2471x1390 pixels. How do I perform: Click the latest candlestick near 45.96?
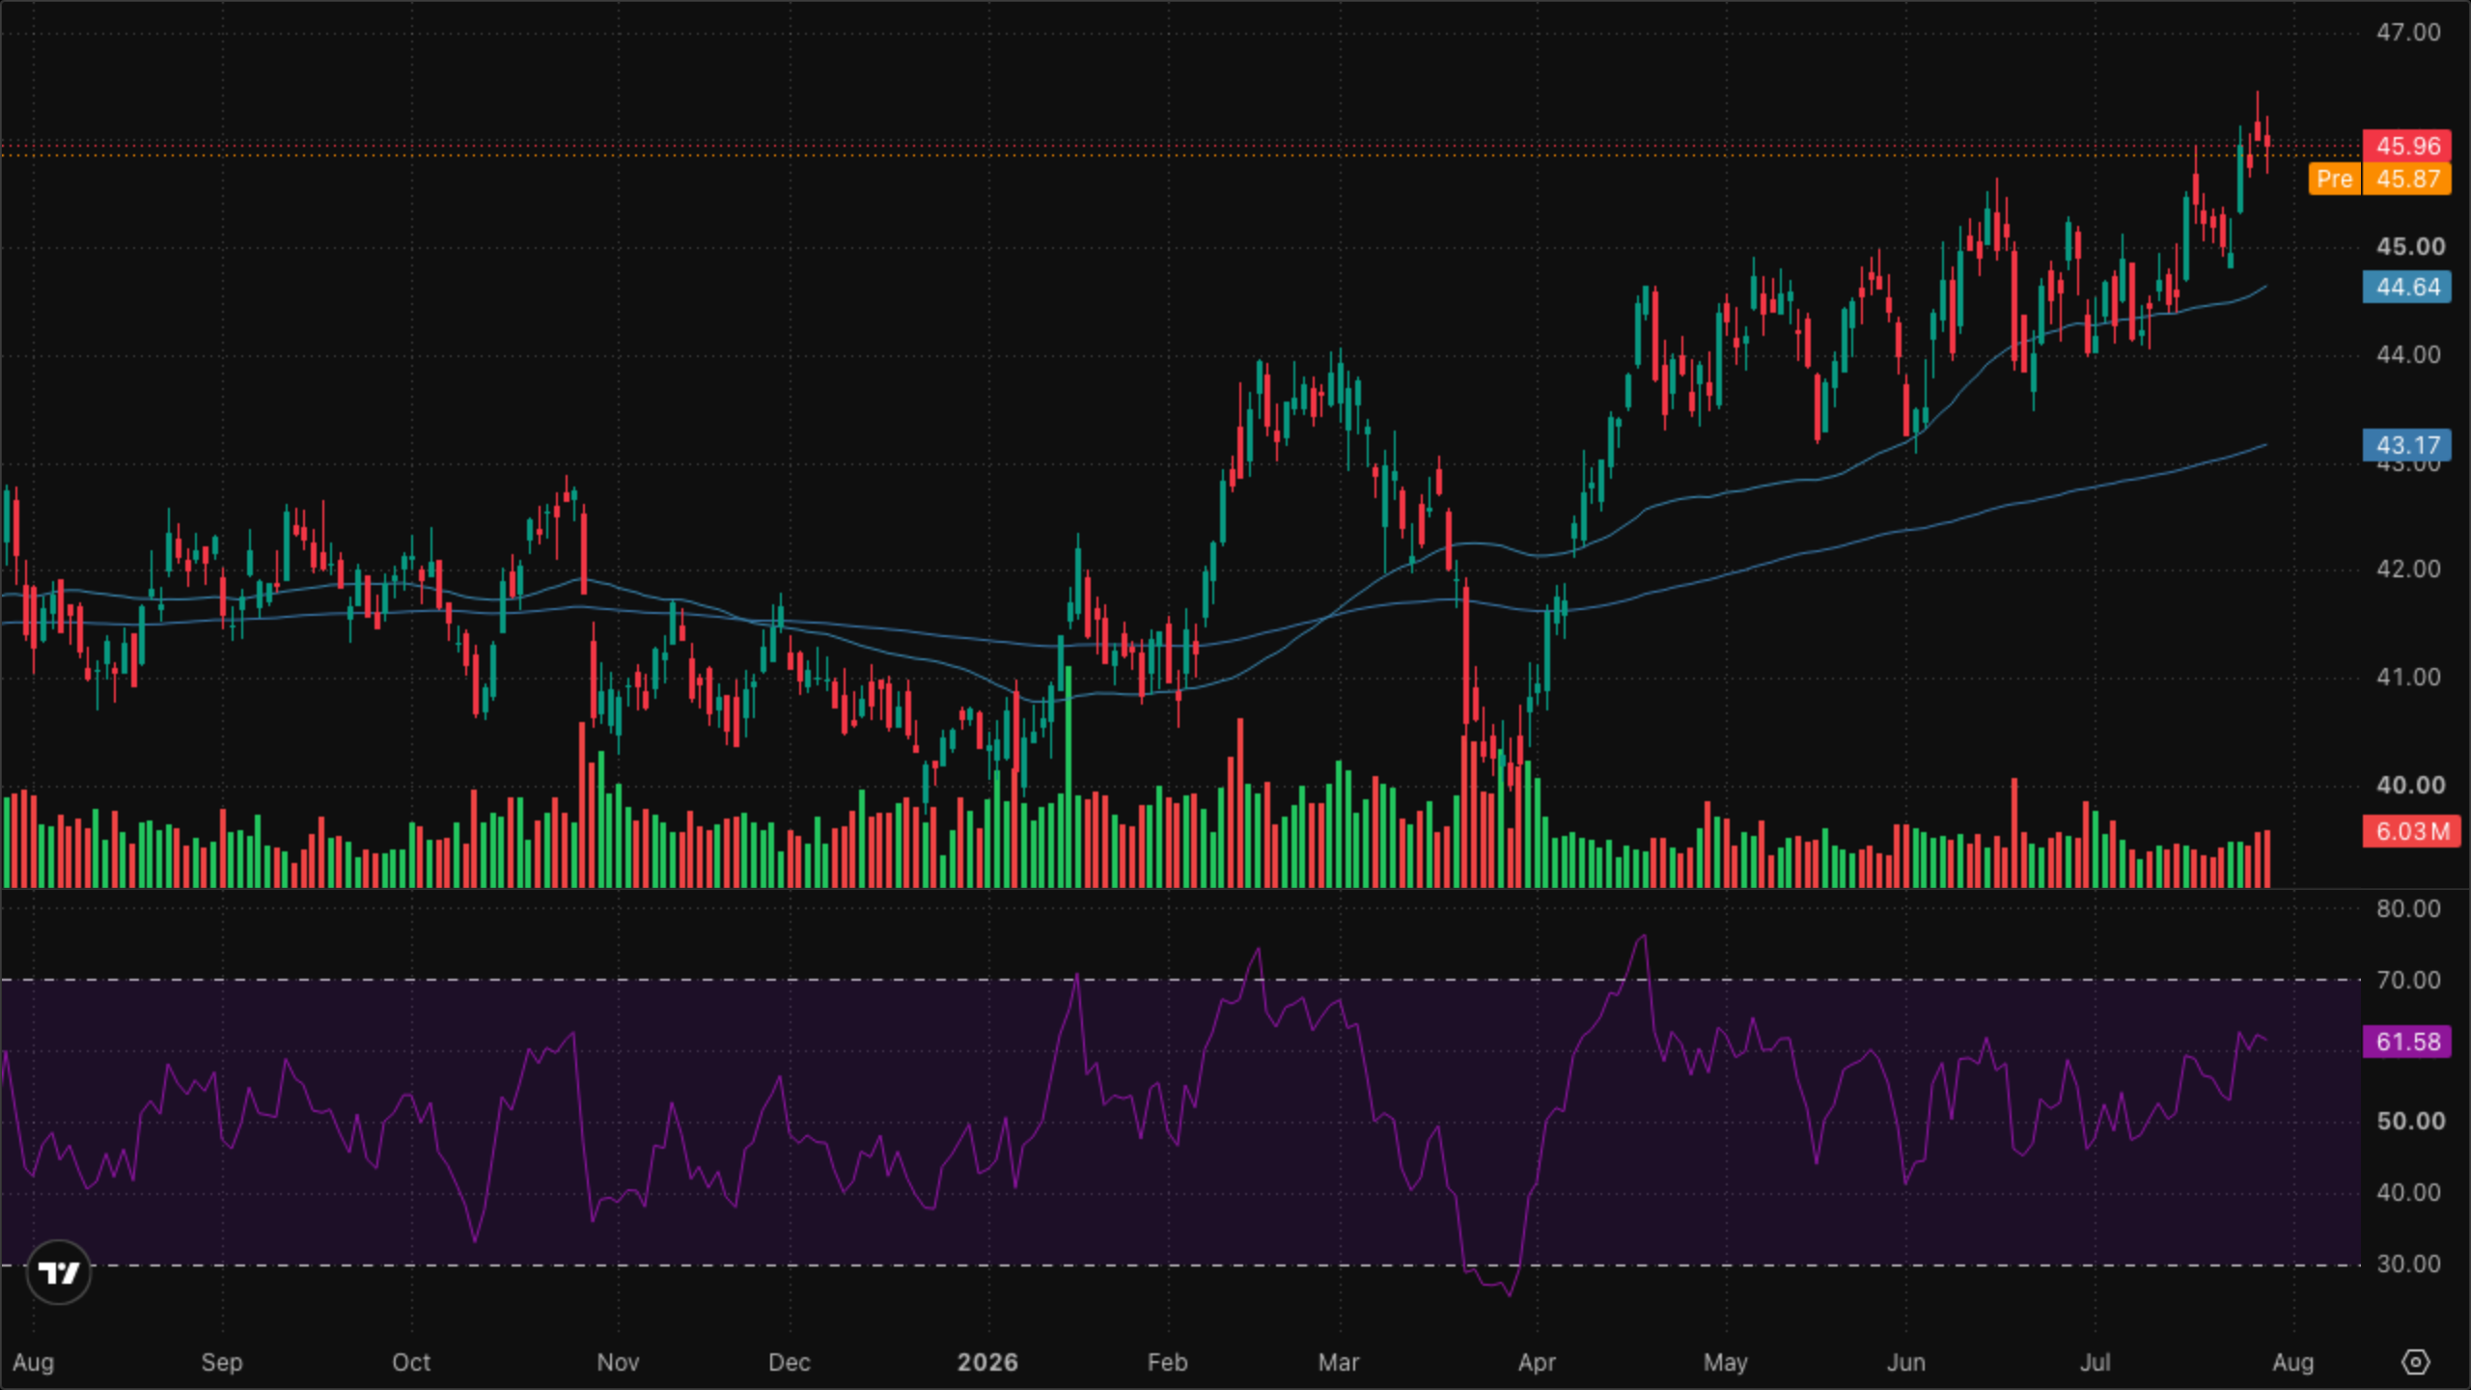coord(2267,143)
